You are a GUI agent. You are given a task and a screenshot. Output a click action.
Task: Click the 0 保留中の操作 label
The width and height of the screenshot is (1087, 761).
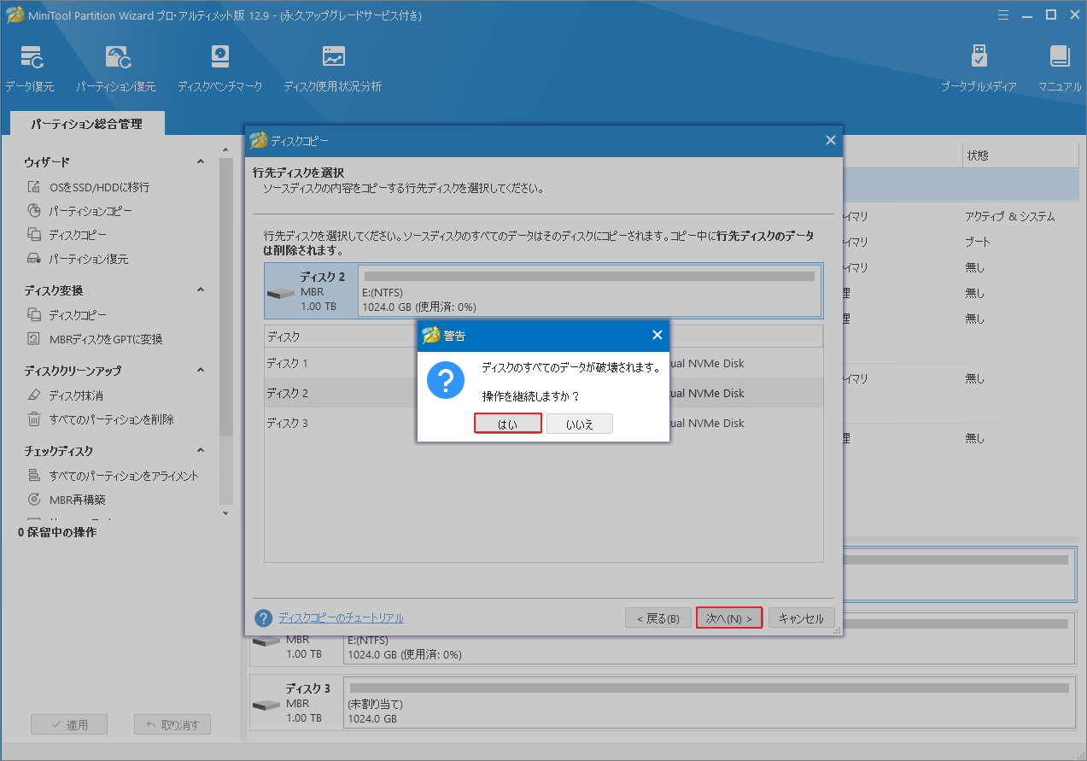click(57, 532)
